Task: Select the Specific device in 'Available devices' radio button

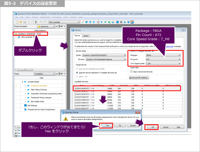Action: point(77,73)
